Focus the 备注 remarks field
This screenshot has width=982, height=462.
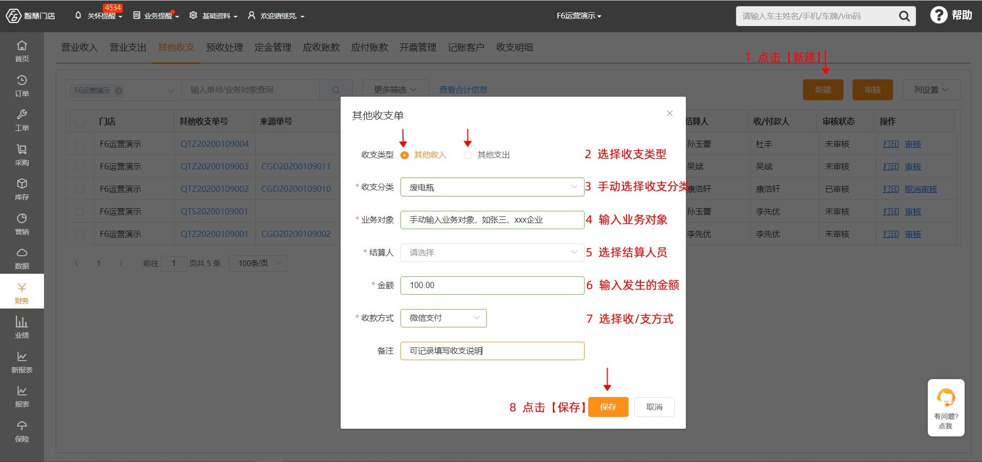pyautogui.click(x=492, y=351)
